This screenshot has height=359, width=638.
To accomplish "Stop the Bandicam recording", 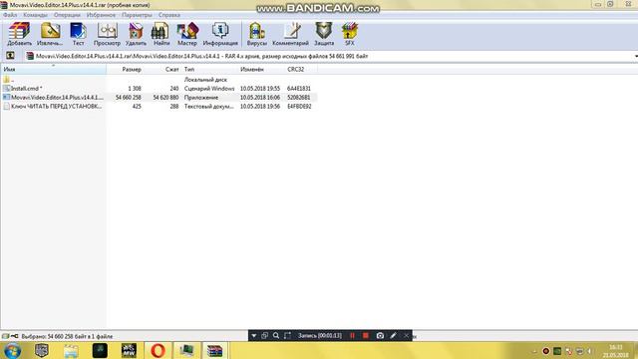I will [366, 336].
